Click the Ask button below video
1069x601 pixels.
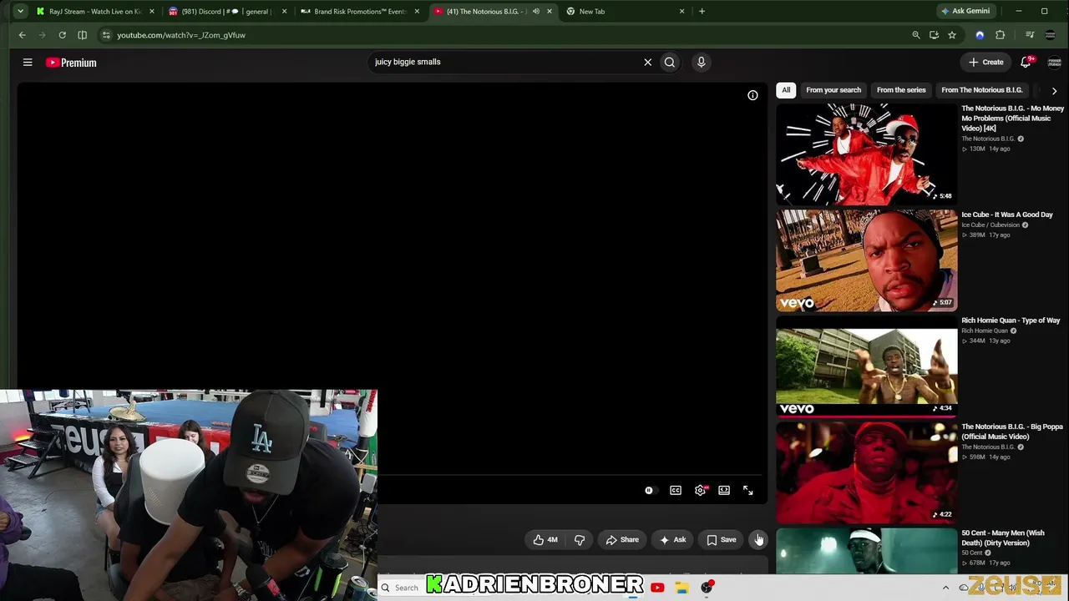[673, 540]
